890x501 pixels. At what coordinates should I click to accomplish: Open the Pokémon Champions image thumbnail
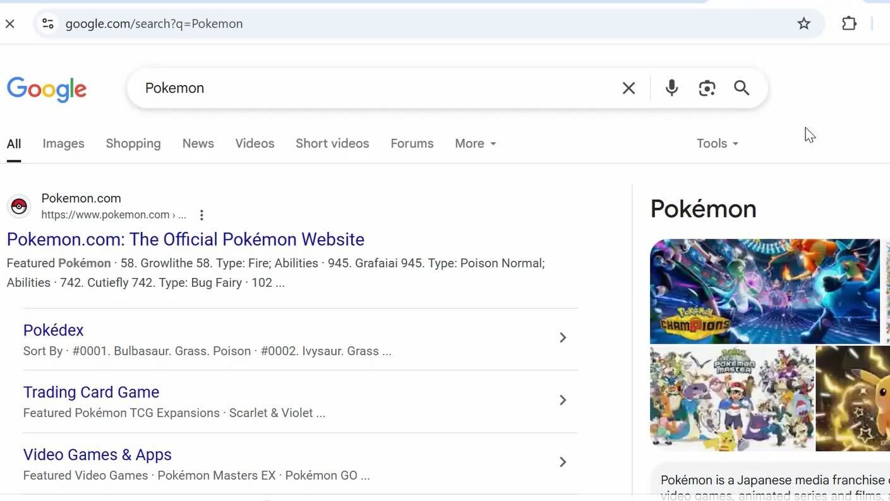[x=765, y=291]
